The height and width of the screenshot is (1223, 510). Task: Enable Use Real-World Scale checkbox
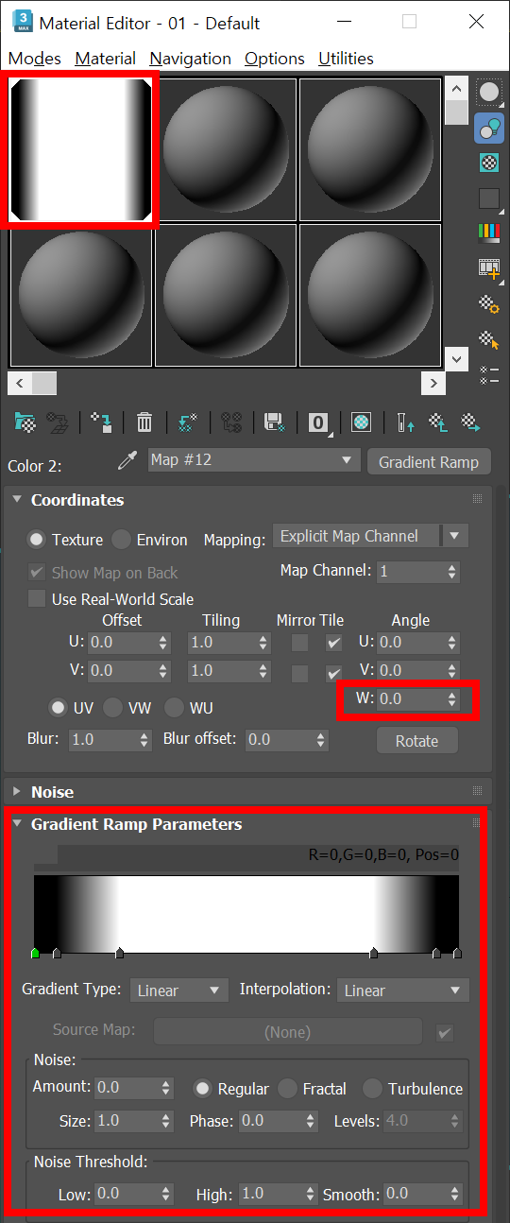tap(37, 599)
